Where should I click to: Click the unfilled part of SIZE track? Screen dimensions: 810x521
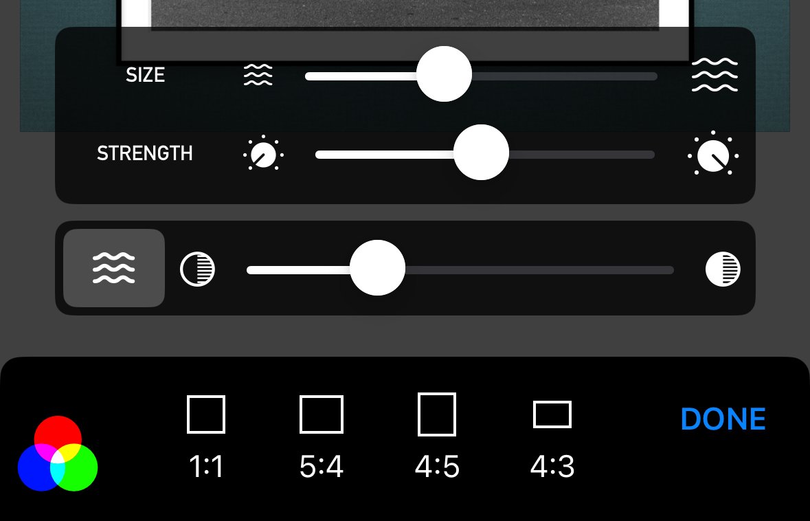pyautogui.click(x=565, y=76)
